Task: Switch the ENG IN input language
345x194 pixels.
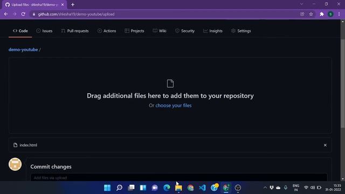Action: [x=296, y=188]
